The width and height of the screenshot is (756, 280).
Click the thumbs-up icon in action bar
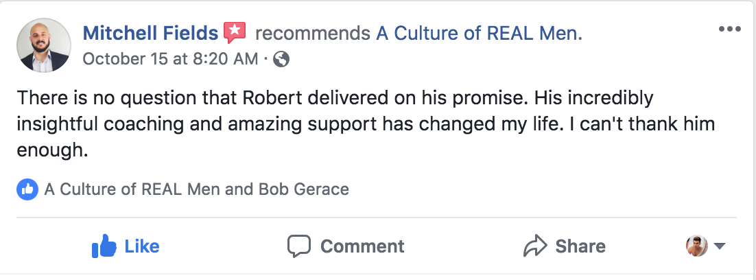(104, 246)
